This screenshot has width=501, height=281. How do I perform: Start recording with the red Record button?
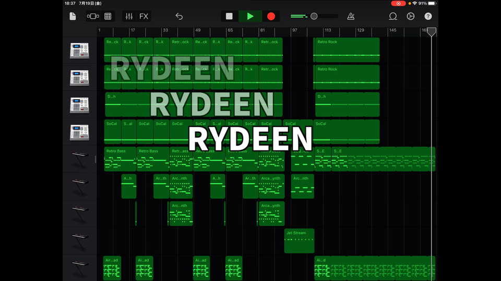click(x=271, y=16)
